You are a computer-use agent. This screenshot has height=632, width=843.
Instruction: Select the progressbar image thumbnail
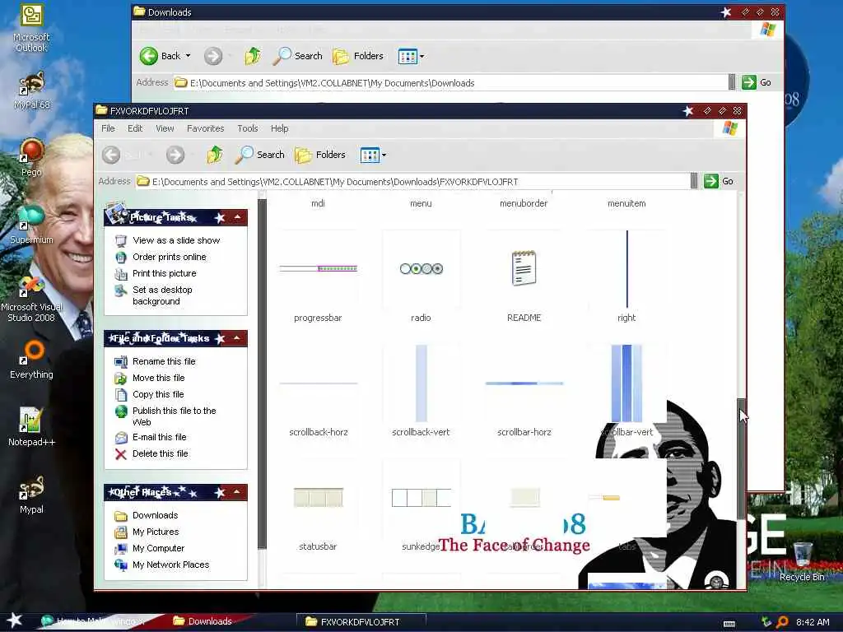tap(319, 269)
